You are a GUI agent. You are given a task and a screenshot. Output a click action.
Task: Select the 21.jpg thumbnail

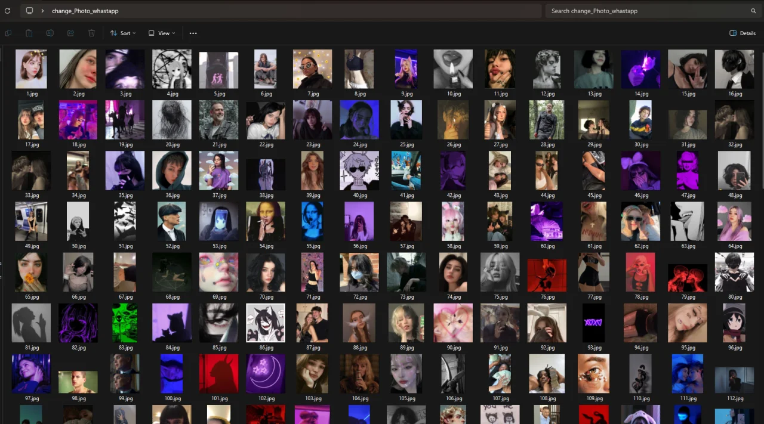click(219, 120)
